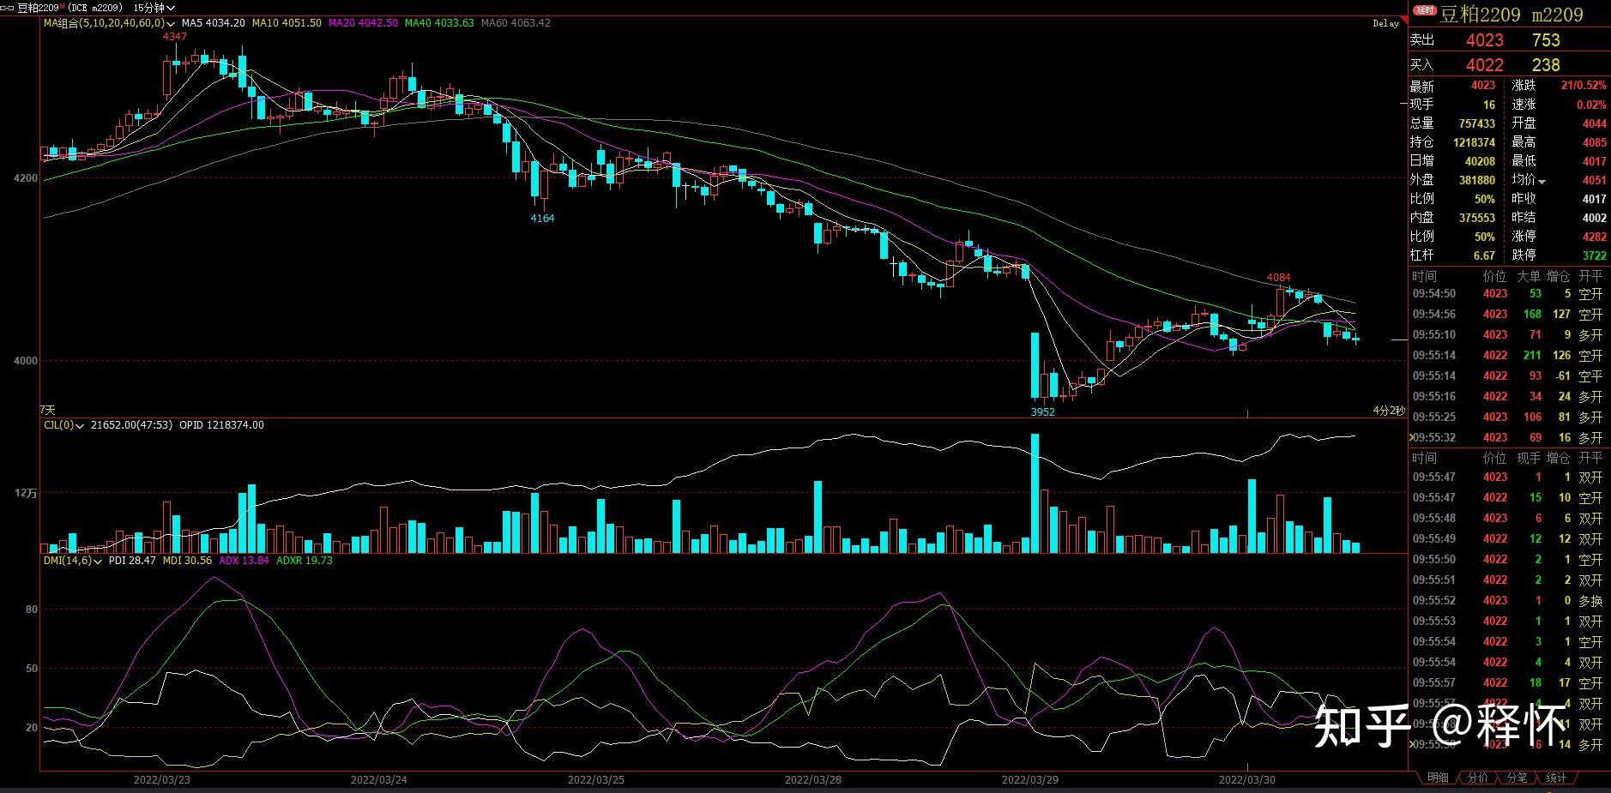Click the 豆粕2209 m2209 contract title
This screenshot has width=1611, height=793.
(x=1511, y=15)
